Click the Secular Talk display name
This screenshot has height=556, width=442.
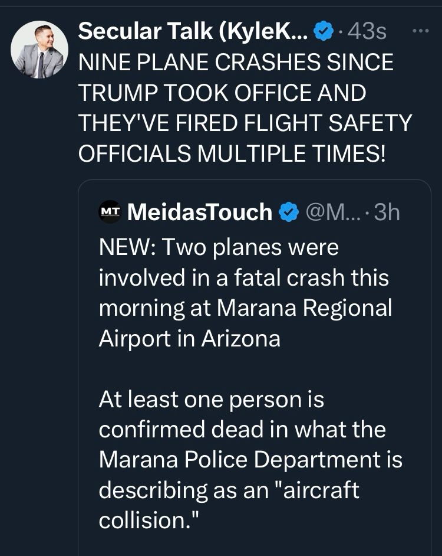[192, 31]
